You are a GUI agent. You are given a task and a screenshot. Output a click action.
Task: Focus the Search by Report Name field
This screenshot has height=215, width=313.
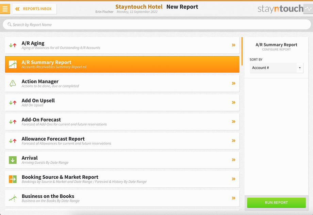point(157,24)
